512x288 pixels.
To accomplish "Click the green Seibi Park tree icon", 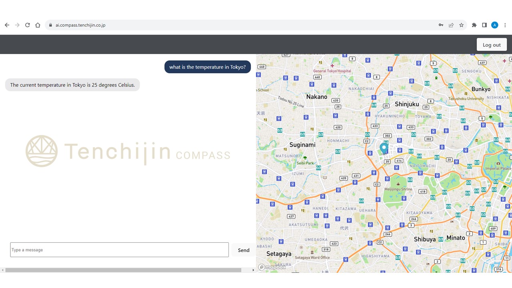I will (305, 158).
